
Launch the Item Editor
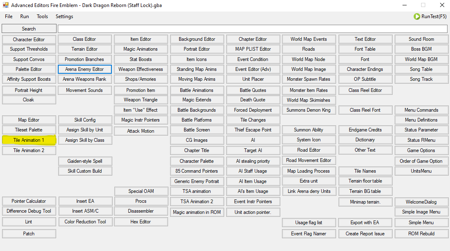[141, 39]
